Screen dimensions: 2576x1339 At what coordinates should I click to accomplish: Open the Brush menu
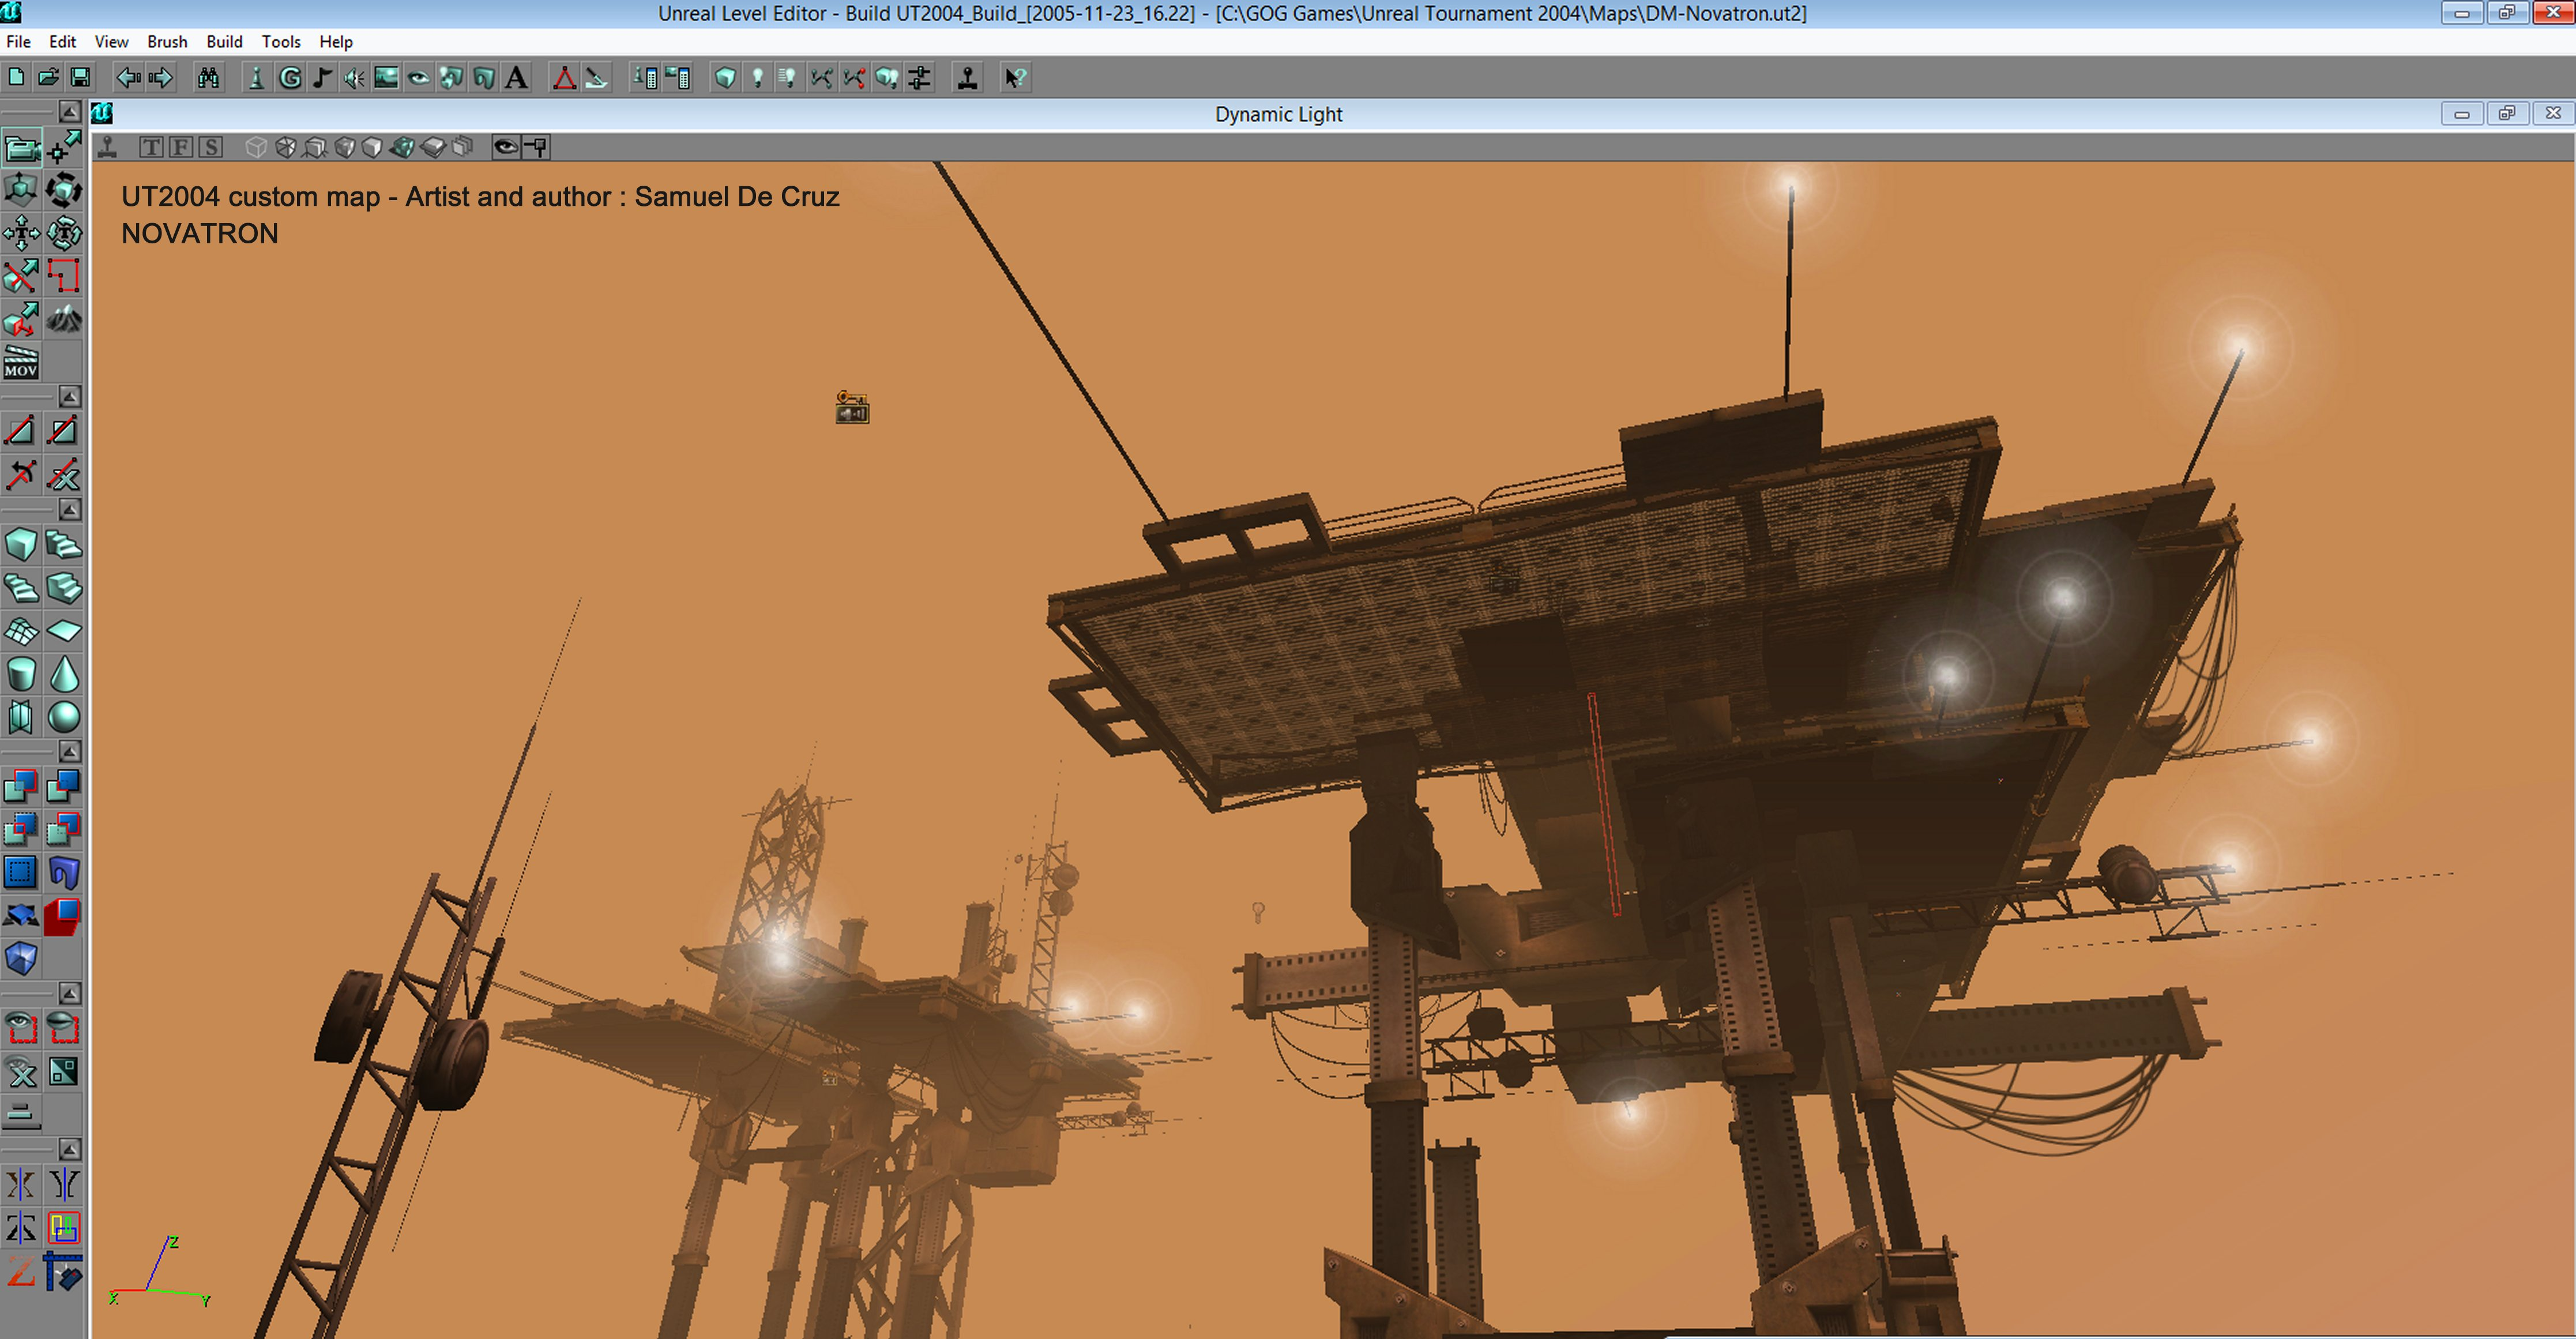tap(166, 41)
